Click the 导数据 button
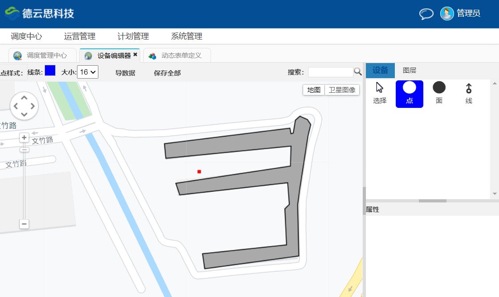499x297 pixels. 125,73
